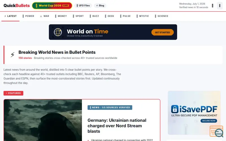Open the QuickBullets home logo

17,6
